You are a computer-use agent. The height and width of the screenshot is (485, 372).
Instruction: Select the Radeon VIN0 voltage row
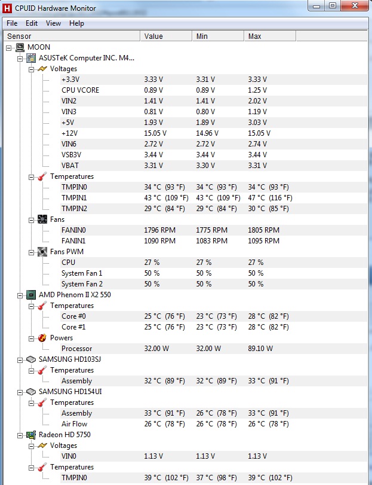click(x=214, y=456)
